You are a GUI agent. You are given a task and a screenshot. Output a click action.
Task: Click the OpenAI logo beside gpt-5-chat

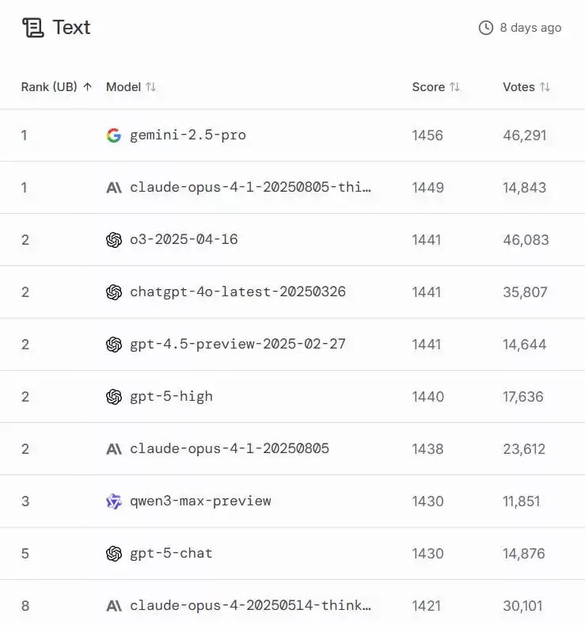[x=114, y=554]
